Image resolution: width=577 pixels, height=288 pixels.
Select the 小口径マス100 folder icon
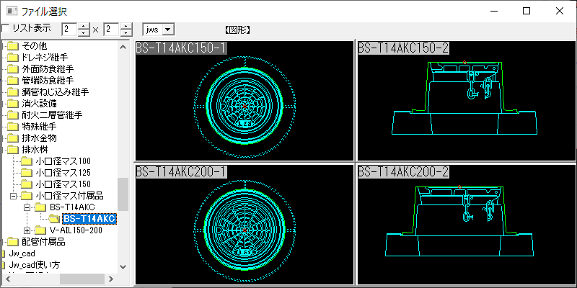(27, 161)
